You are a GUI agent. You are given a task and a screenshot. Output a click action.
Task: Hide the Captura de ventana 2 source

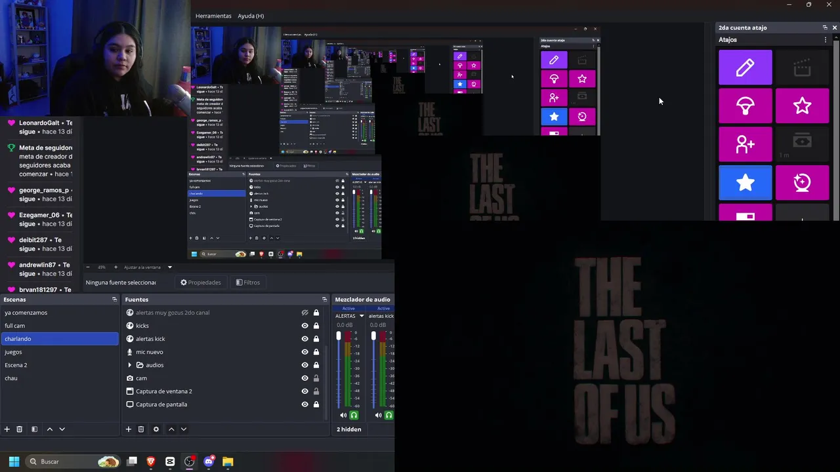[304, 391]
